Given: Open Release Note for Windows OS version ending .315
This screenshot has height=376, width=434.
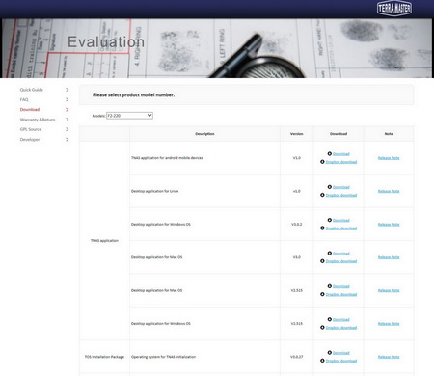Looking at the screenshot, I should tap(389, 324).
